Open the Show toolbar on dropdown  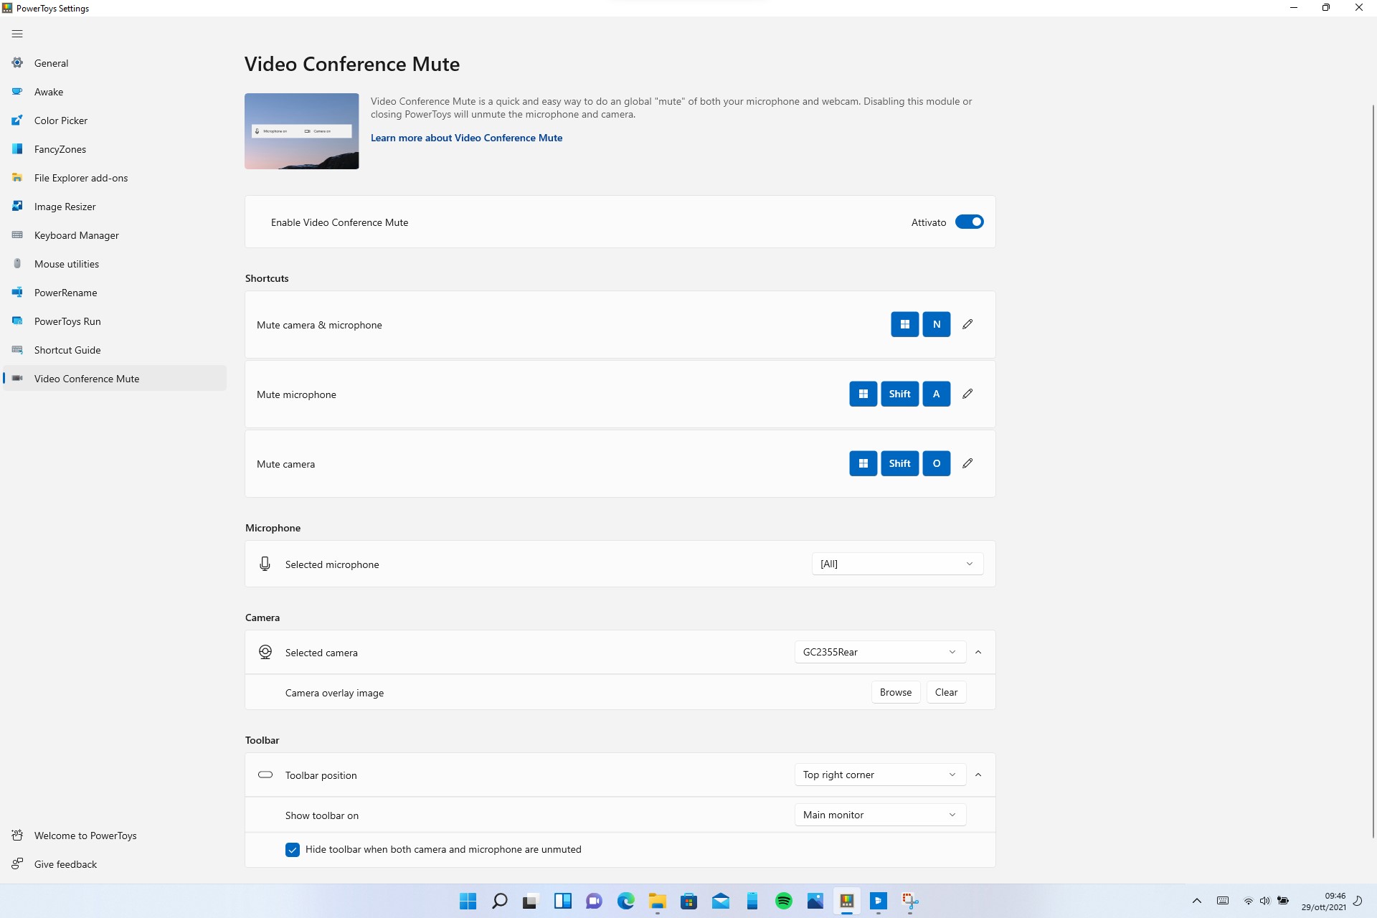coord(880,815)
